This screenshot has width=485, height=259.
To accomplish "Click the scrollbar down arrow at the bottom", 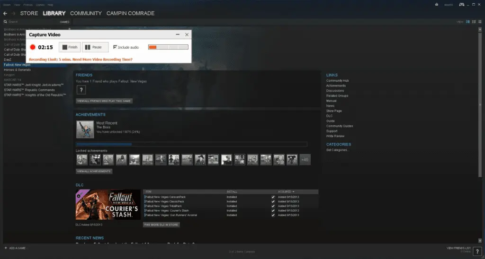I will (480, 241).
